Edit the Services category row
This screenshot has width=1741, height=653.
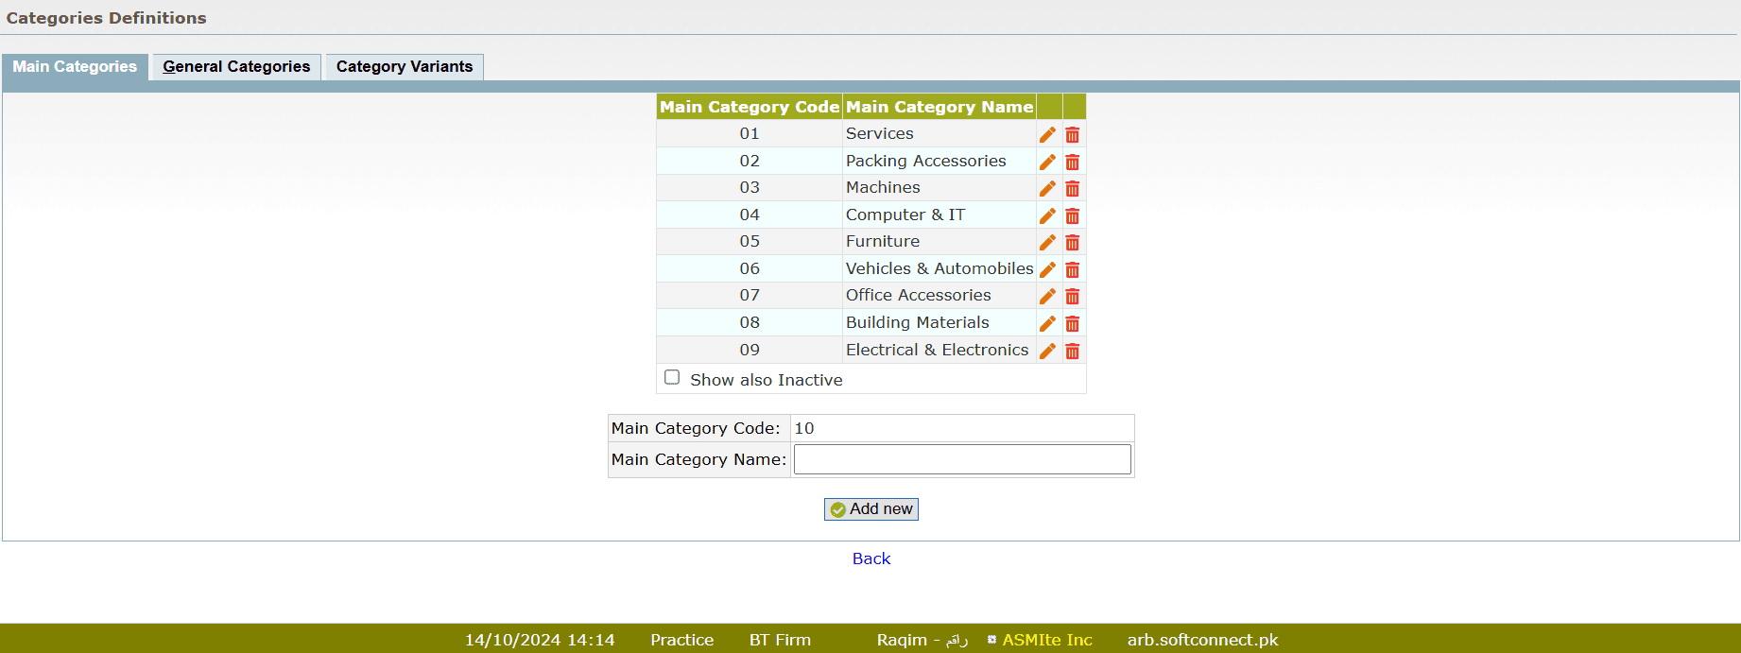1047,134
